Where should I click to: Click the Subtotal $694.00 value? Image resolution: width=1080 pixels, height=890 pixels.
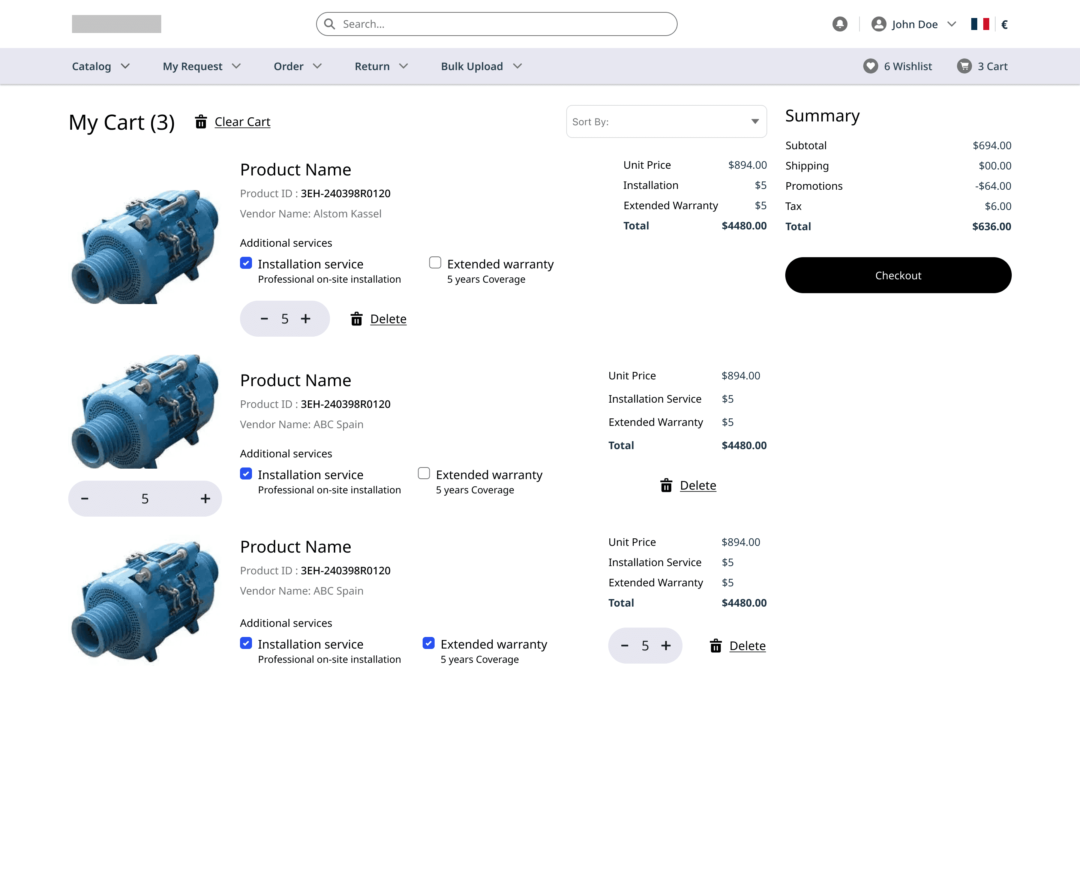[x=992, y=145]
